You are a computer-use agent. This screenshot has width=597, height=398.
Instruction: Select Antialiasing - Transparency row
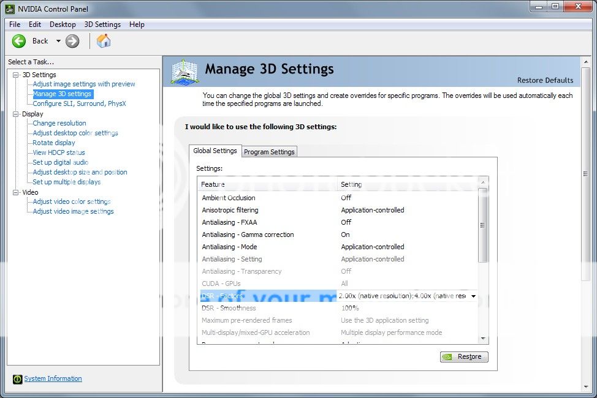pos(339,271)
